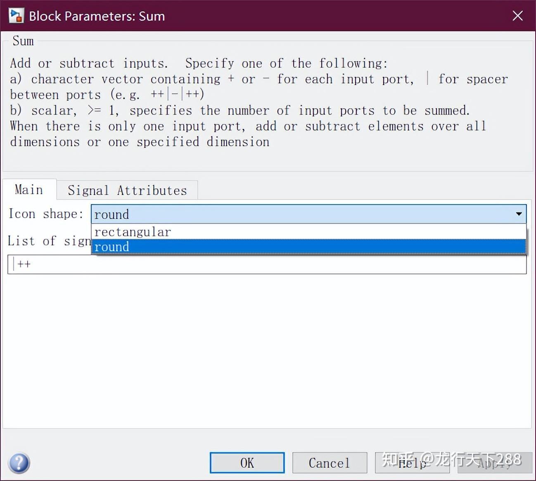Switch to the Signal Attributes tab
This screenshot has height=481, width=536.
[127, 190]
